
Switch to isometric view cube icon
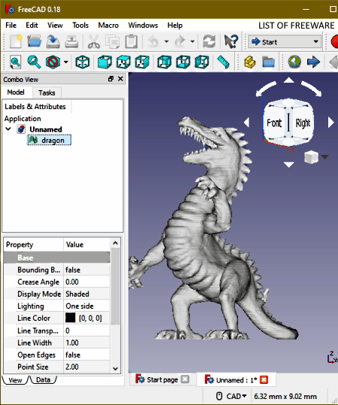(83, 62)
